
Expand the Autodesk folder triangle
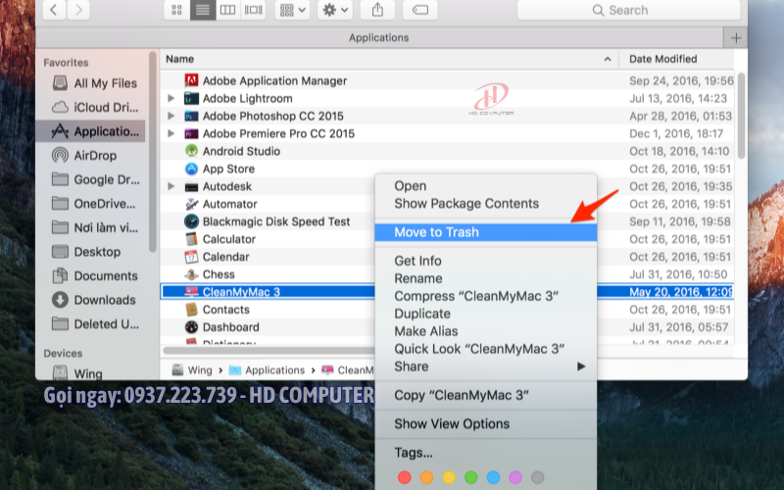pos(171,186)
